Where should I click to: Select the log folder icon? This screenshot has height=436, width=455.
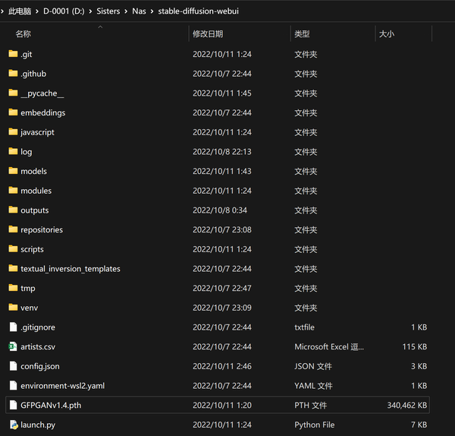(13, 151)
